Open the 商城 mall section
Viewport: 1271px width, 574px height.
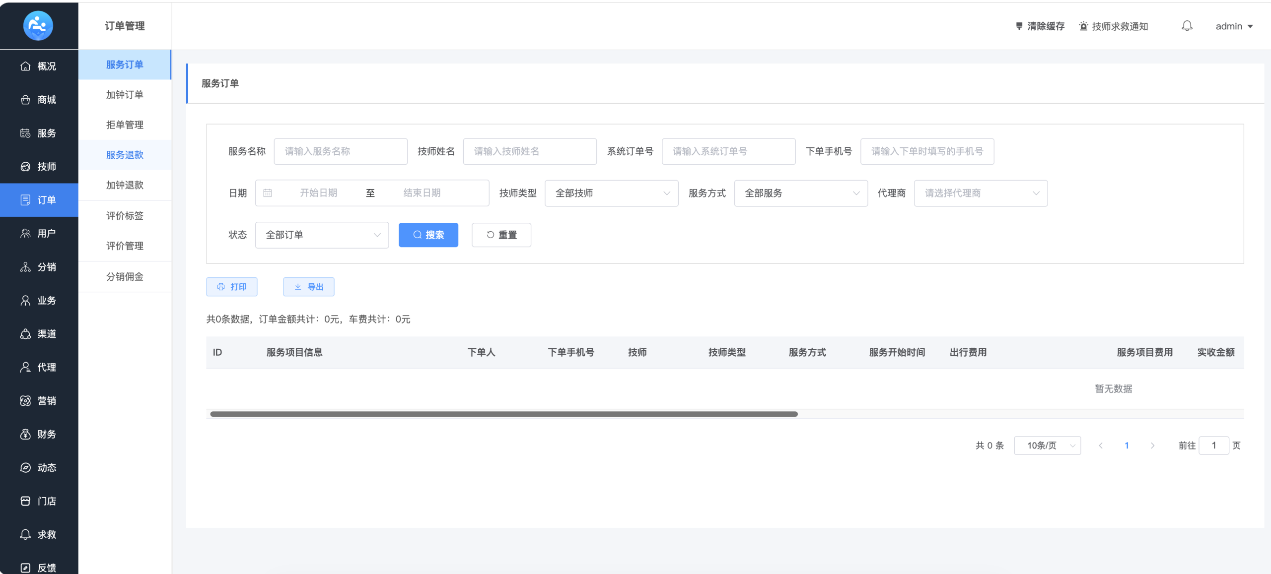[x=39, y=100]
